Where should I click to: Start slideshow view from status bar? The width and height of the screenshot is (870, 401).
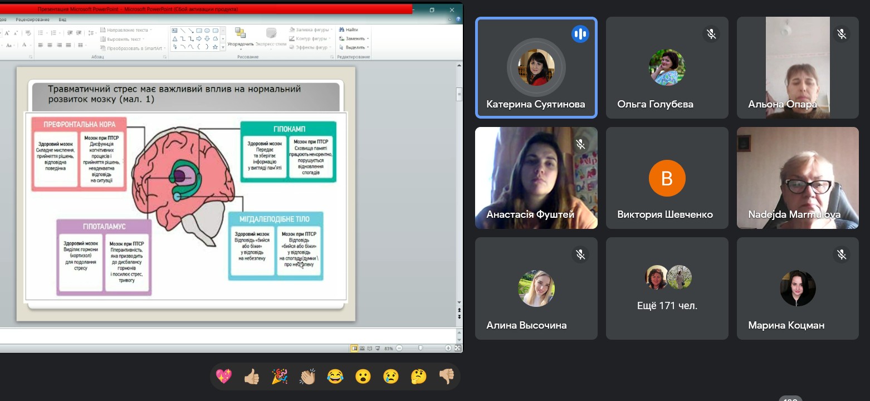tap(378, 348)
